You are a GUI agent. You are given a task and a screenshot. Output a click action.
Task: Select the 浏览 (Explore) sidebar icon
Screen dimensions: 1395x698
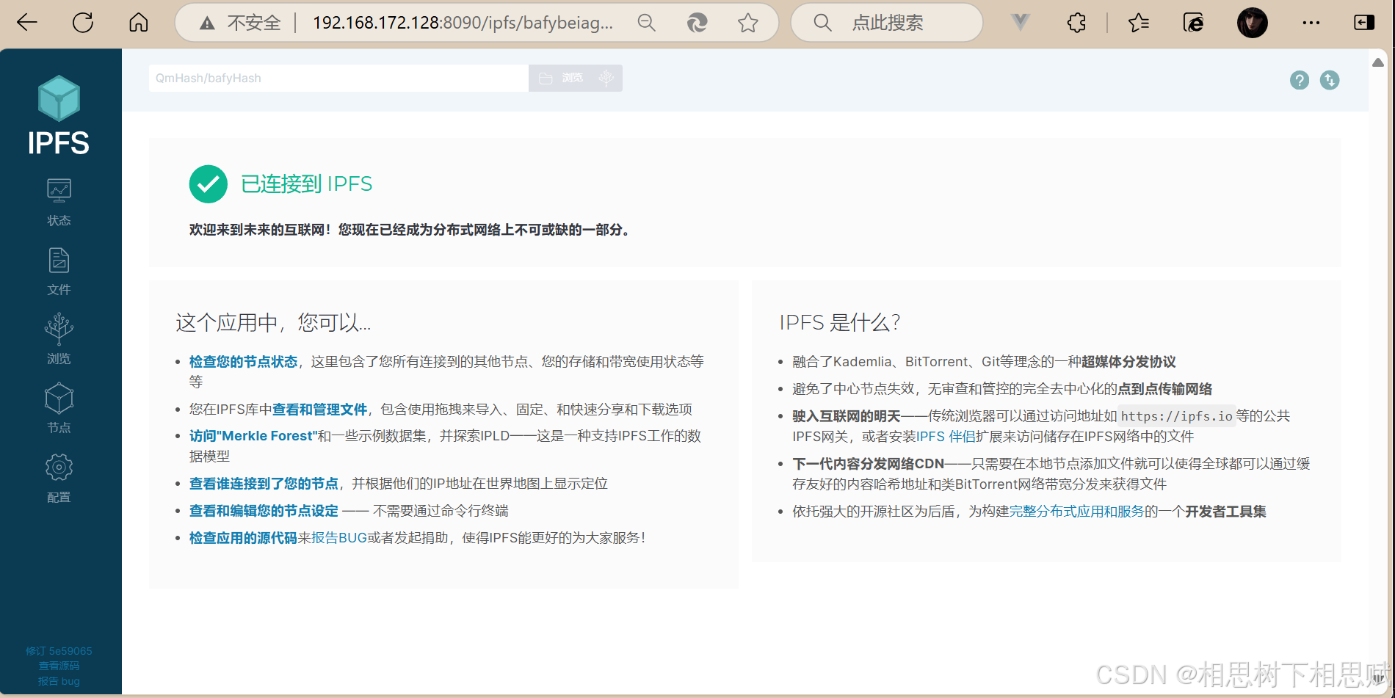tap(59, 338)
